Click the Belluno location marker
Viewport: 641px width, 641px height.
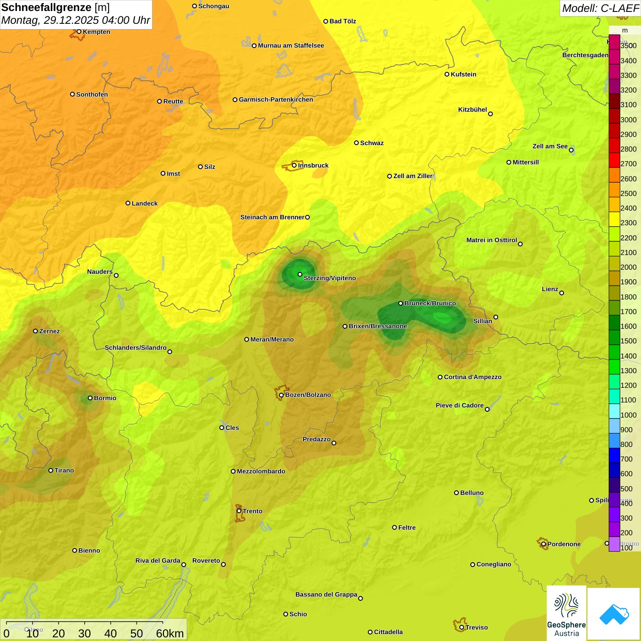pyautogui.click(x=456, y=493)
